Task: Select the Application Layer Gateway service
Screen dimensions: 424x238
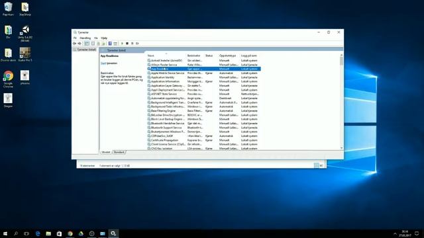Action: tap(204, 85)
